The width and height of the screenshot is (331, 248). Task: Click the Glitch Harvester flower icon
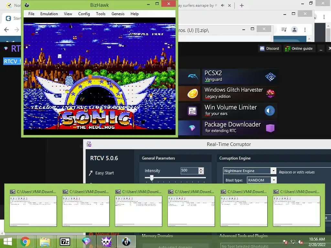pyautogui.click(x=271, y=93)
